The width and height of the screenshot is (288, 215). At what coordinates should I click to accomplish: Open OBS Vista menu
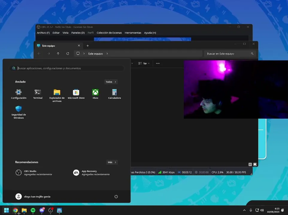tap(65, 33)
